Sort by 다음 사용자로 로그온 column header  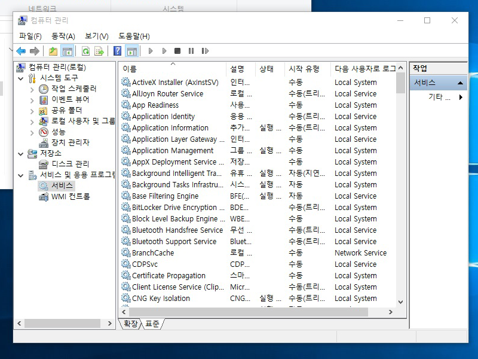click(x=363, y=69)
